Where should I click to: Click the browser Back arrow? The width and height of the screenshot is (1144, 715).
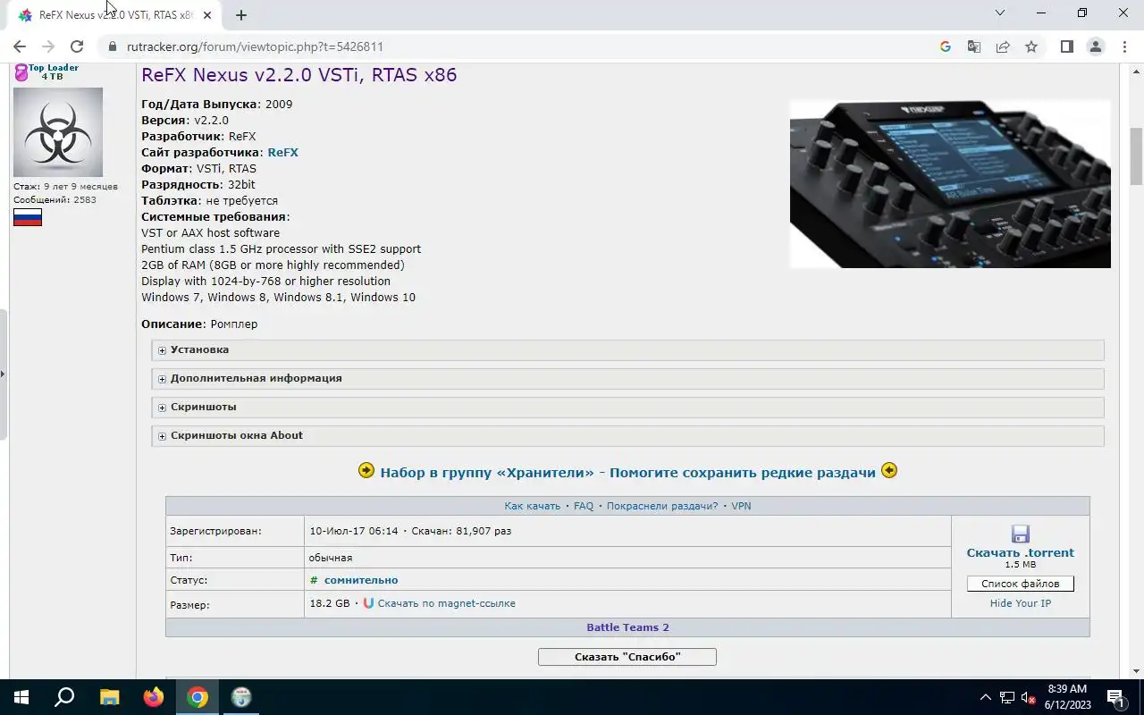(x=20, y=46)
